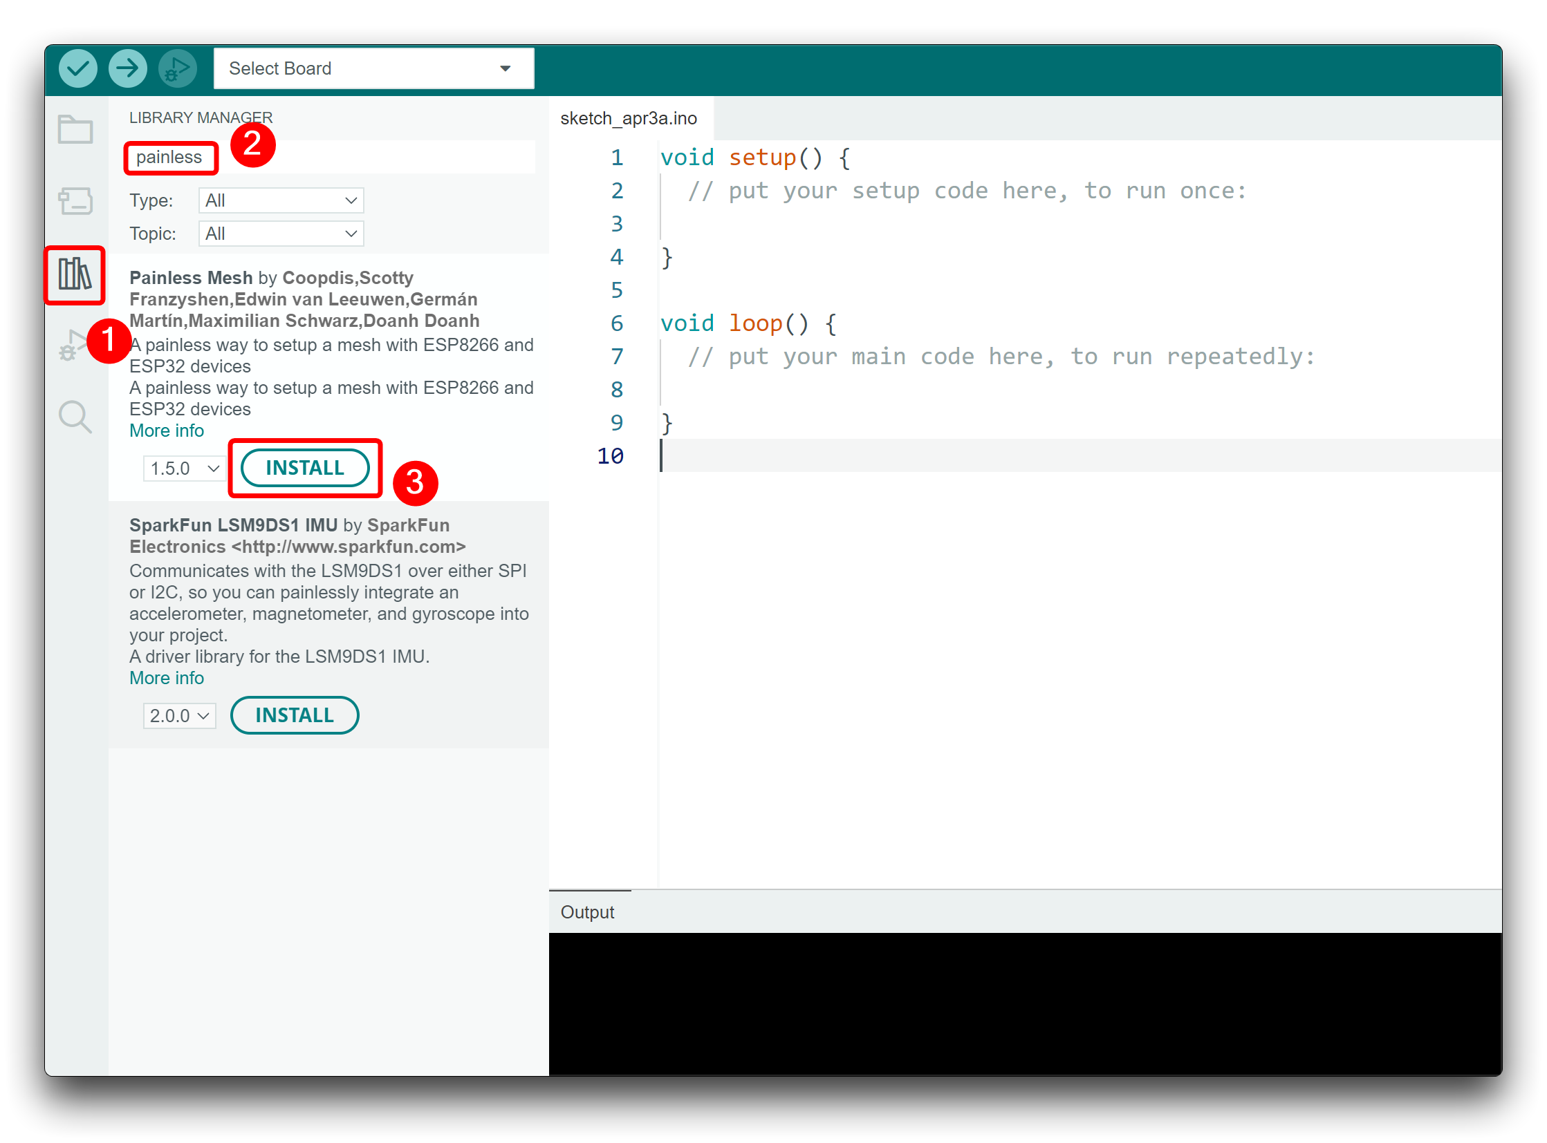This screenshot has height=1143, width=1547.
Task: Install the Painless Mesh library
Action: pos(305,469)
